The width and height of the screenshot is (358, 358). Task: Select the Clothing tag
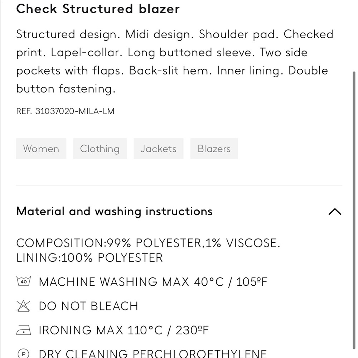[x=100, y=149]
